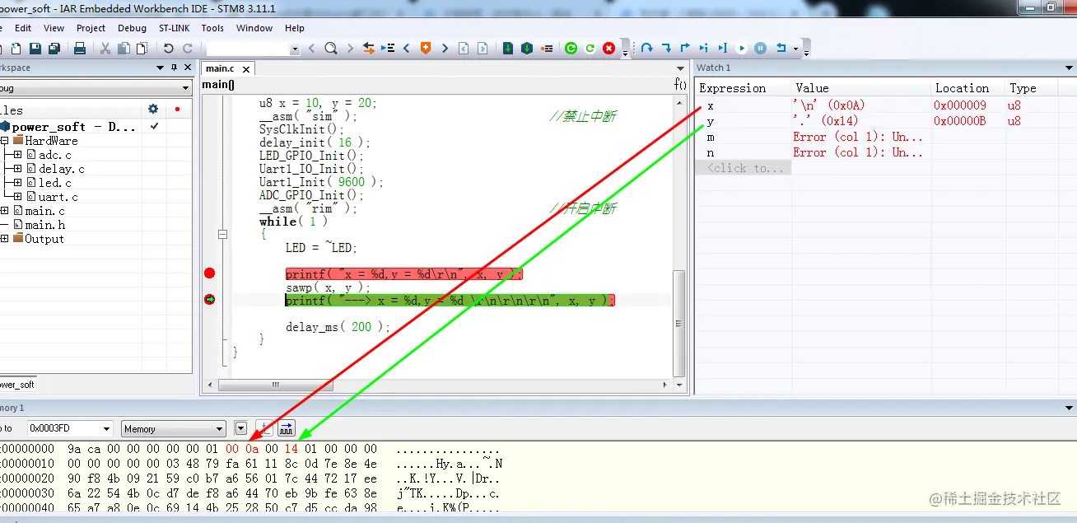Click the Break pause icon in debug toolbar
Image resolution: width=1077 pixels, height=523 pixels.
761,49
